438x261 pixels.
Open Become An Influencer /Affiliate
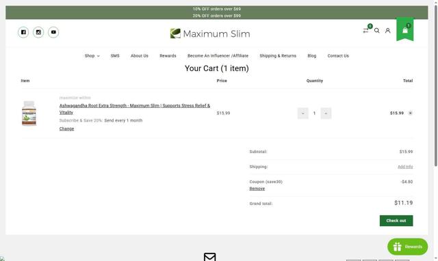218,56
